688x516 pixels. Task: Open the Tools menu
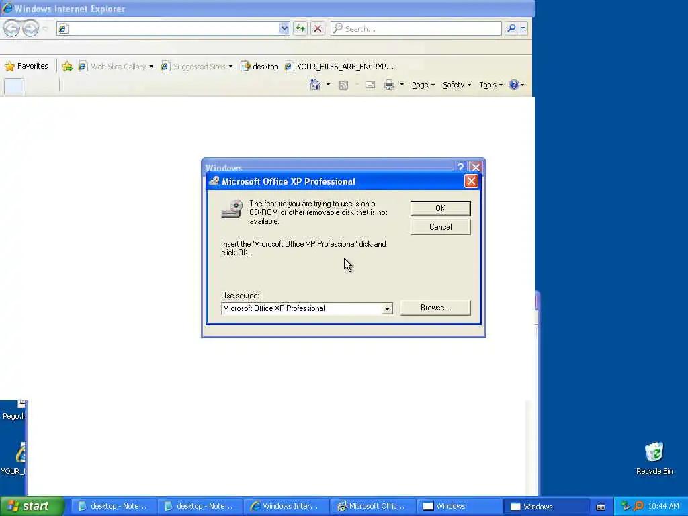490,85
